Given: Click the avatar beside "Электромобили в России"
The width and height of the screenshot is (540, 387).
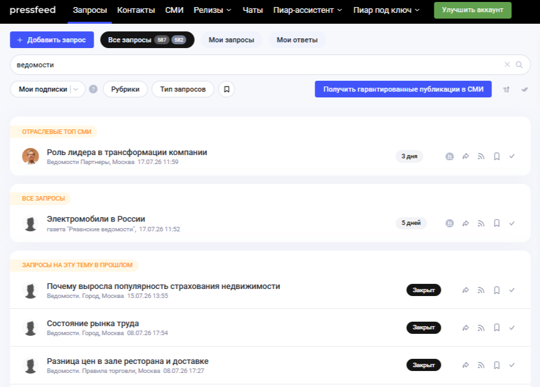Looking at the screenshot, I should coord(31,224).
